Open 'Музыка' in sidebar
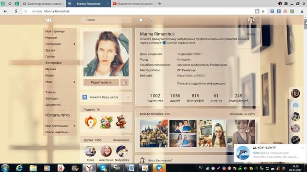Image resolution: width=307 pixels, height=172 pixels. coord(50,69)
